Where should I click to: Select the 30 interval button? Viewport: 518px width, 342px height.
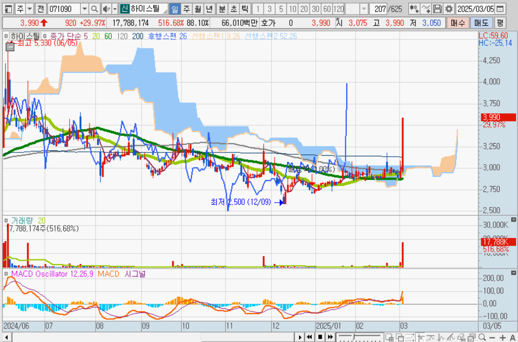click(x=315, y=9)
